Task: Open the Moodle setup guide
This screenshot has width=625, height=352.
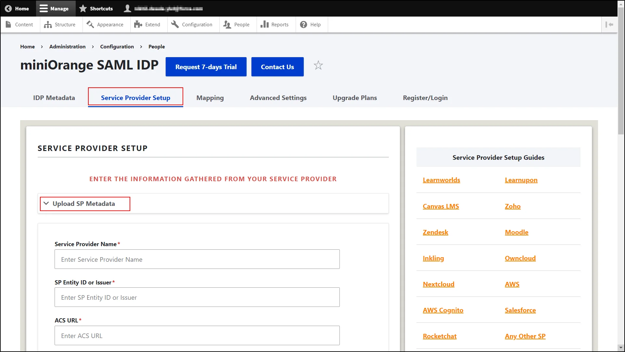Action: pos(517,232)
